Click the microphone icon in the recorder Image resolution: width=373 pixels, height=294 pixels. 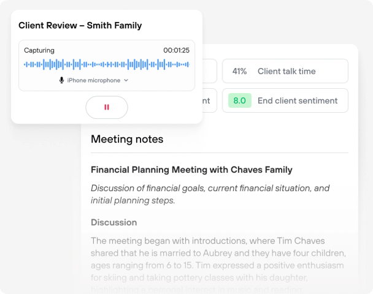click(x=61, y=80)
